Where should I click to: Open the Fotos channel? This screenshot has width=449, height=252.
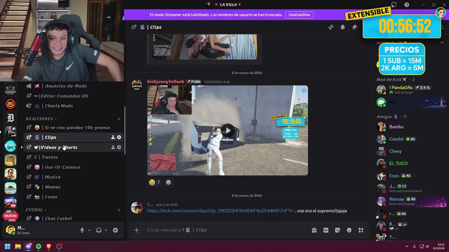[x=74, y=197]
